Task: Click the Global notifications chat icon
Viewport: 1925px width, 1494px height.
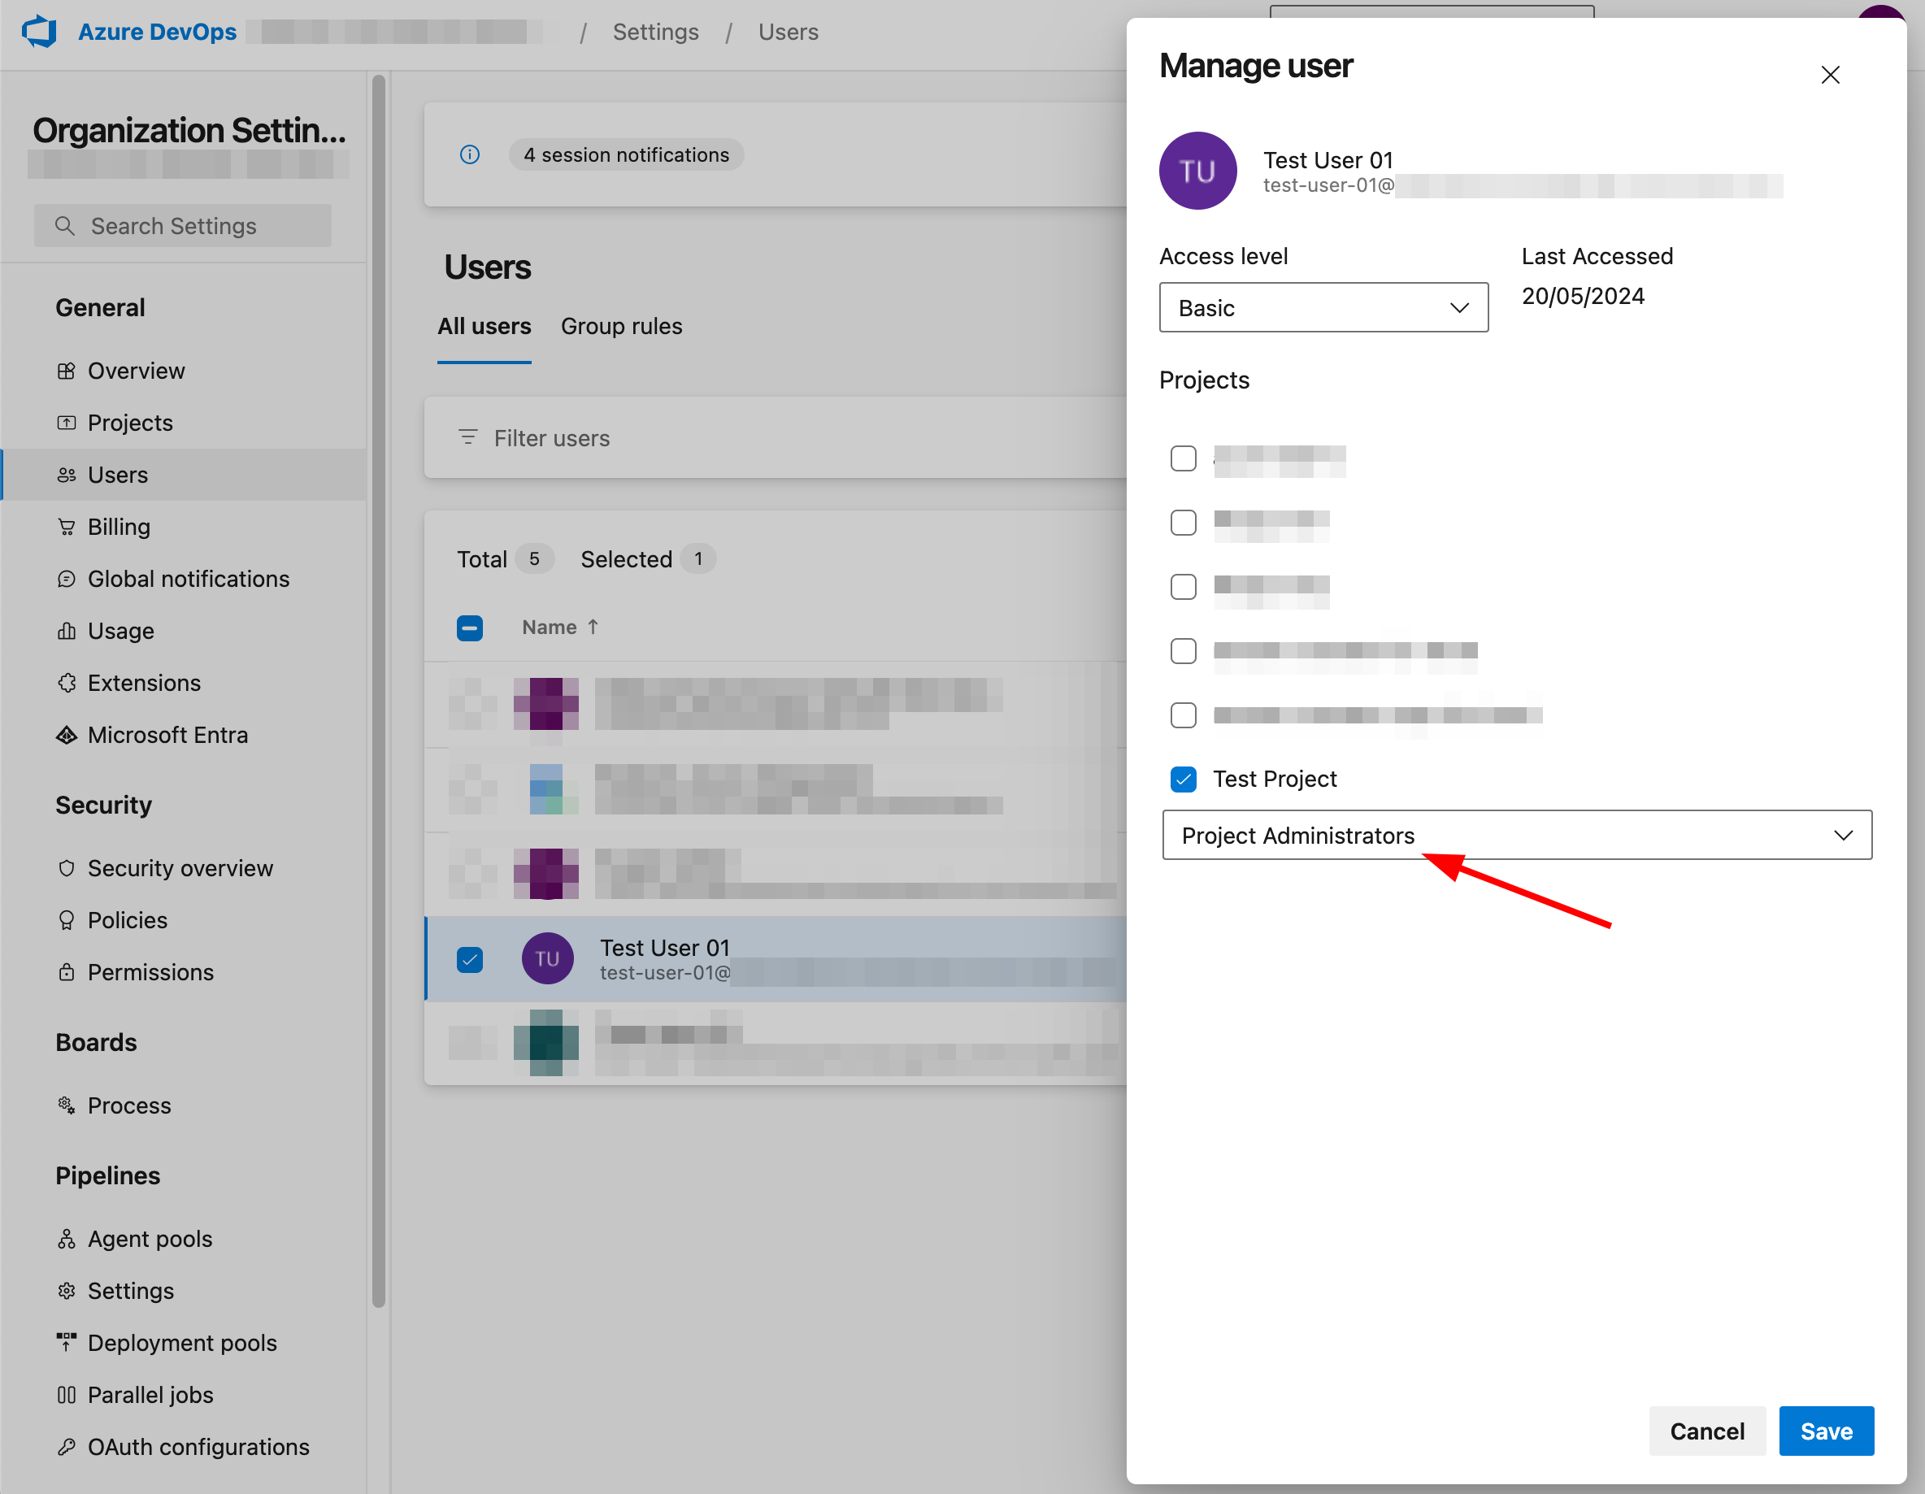Action: (66, 579)
